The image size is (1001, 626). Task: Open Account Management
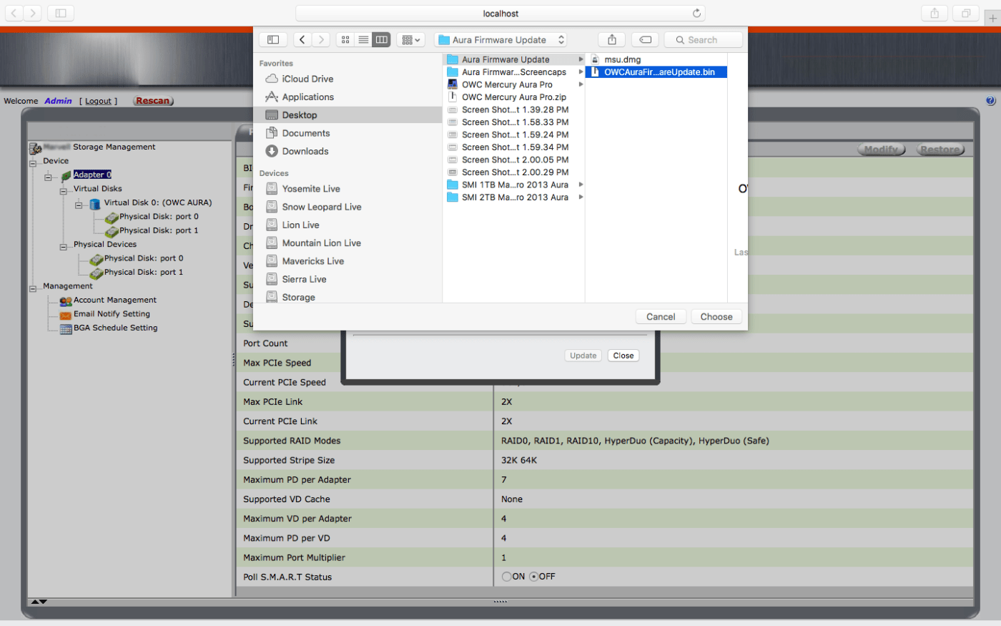[x=115, y=300]
